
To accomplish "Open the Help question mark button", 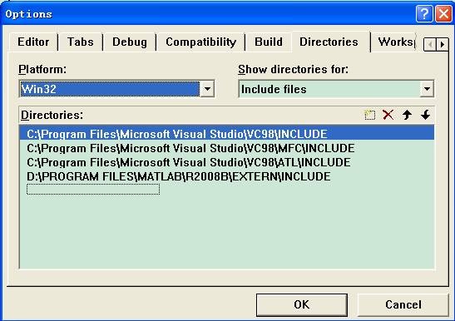I will [x=424, y=14].
